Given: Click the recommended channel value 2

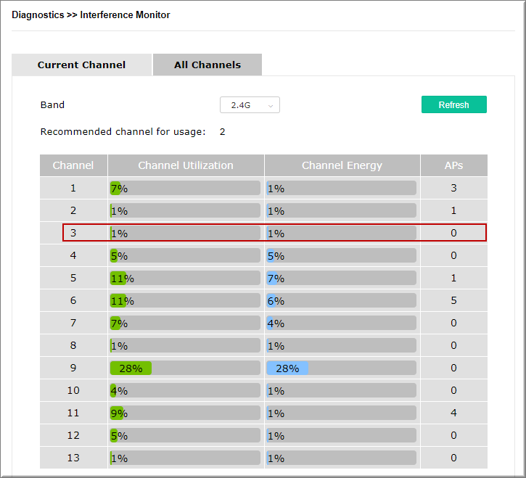Looking at the screenshot, I should pyautogui.click(x=223, y=132).
